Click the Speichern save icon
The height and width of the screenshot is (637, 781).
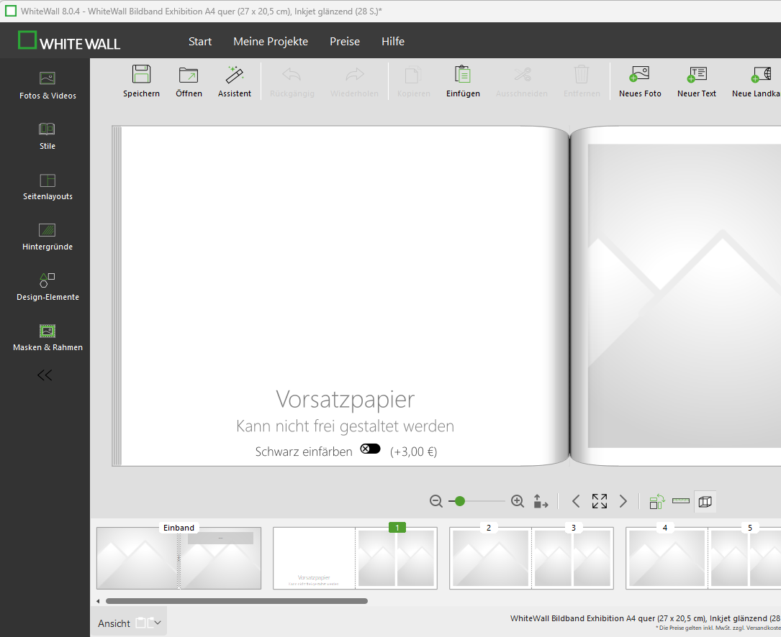(142, 75)
